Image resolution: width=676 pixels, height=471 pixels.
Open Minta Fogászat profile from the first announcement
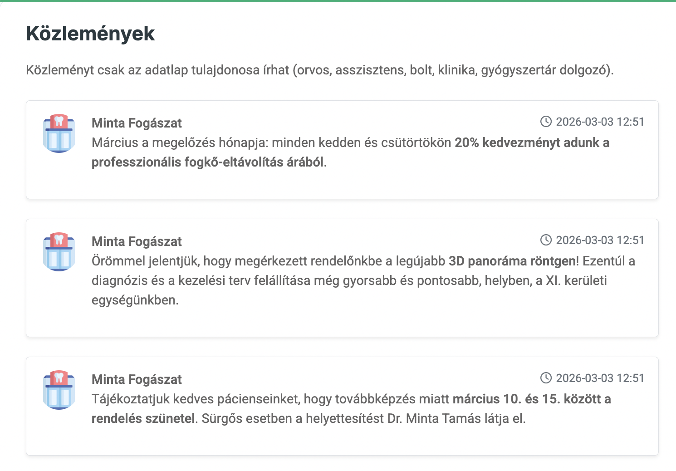point(137,123)
